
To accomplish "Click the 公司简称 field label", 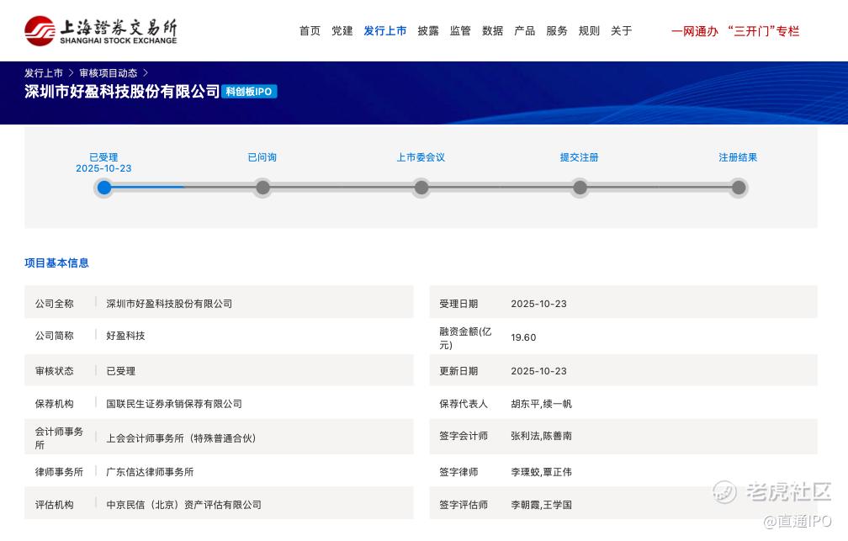I will [x=54, y=336].
